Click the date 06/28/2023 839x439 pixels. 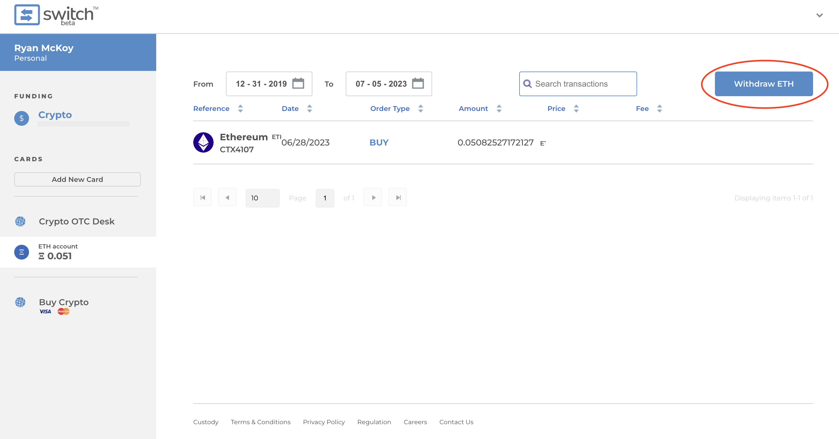pos(306,142)
